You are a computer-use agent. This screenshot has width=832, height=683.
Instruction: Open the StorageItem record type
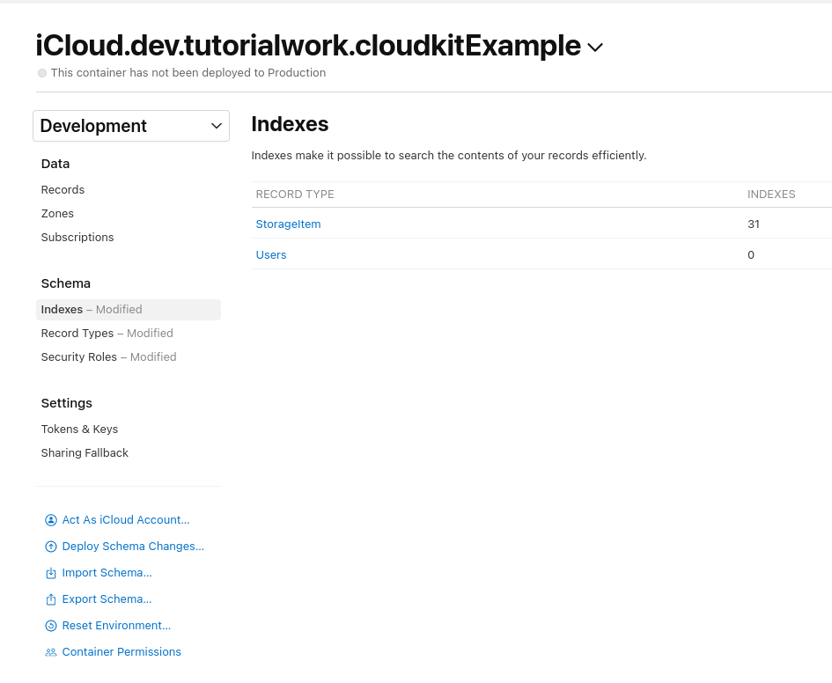288,224
